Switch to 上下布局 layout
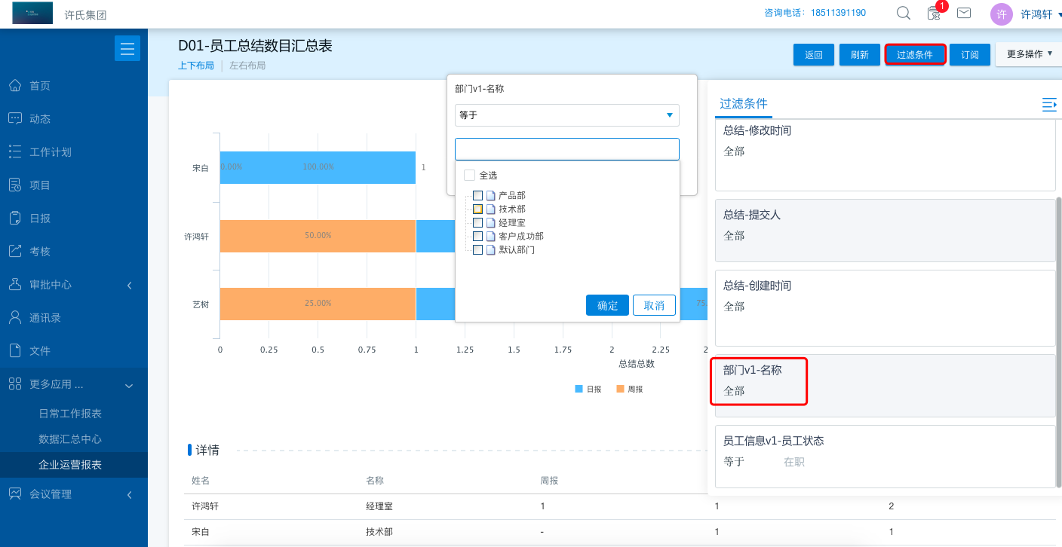 point(196,66)
